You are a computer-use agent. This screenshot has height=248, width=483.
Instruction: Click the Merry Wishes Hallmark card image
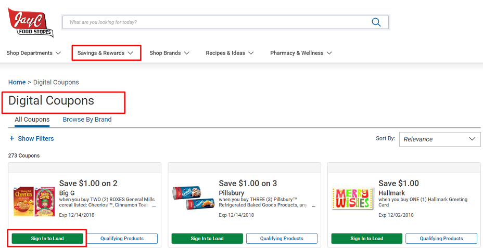coord(352,199)
